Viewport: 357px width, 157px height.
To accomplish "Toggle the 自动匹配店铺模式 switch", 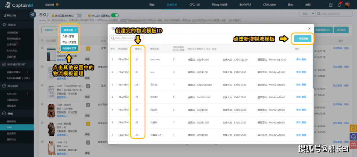I will tap(78, 15).
